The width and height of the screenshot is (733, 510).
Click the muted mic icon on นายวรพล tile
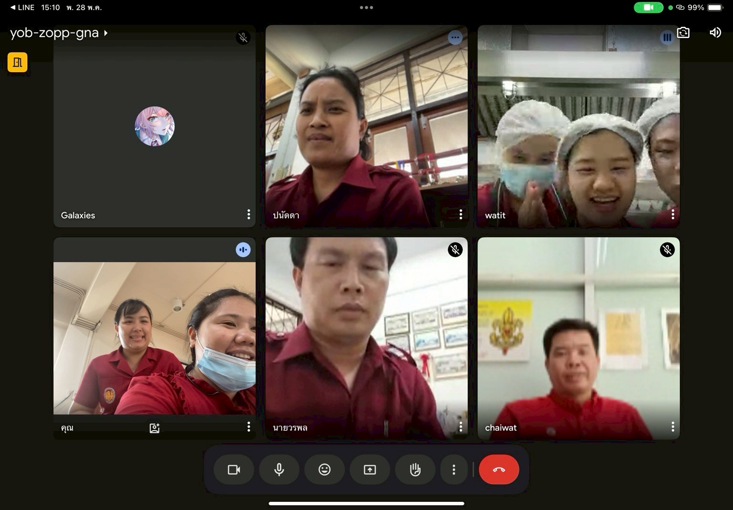click(455, 250)
